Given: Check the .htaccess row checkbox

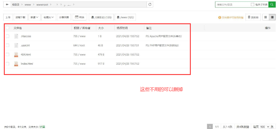Looking at the screenshot, I should (x=7, y=36).
